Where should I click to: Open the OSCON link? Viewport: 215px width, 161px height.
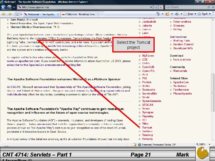pos(15,87)
